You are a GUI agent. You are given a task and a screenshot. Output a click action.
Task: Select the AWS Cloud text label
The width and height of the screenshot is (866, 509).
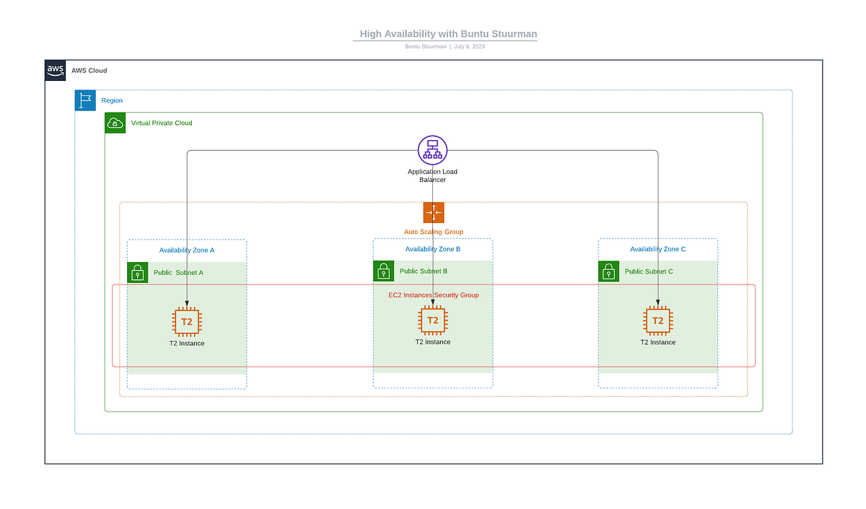(x=89, y=70)
